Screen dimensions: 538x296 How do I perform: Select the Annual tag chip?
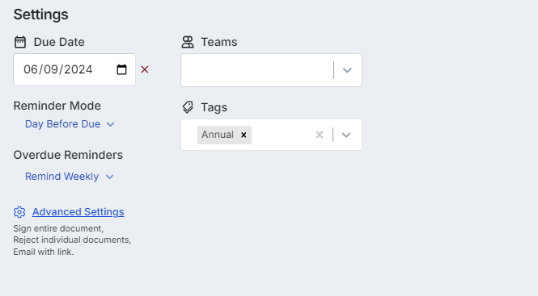218,135
